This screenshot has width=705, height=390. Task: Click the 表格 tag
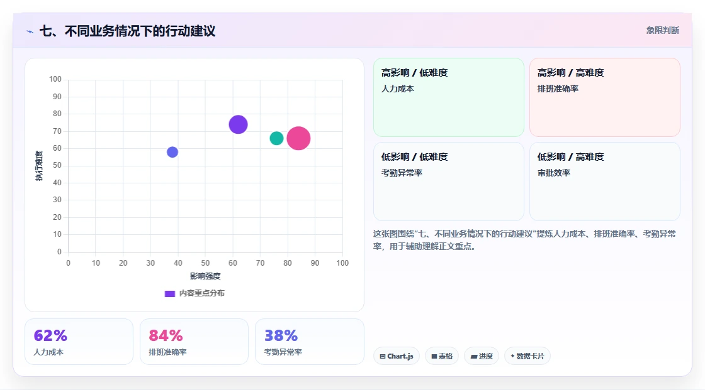tap(442, 356)
